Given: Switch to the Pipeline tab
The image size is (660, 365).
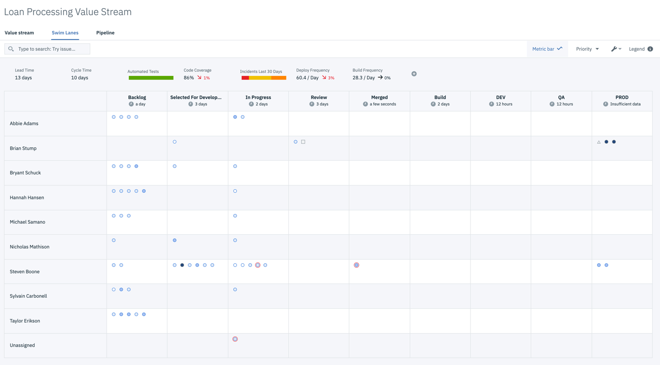Looking at the screenshot, I should coord(105,33).
